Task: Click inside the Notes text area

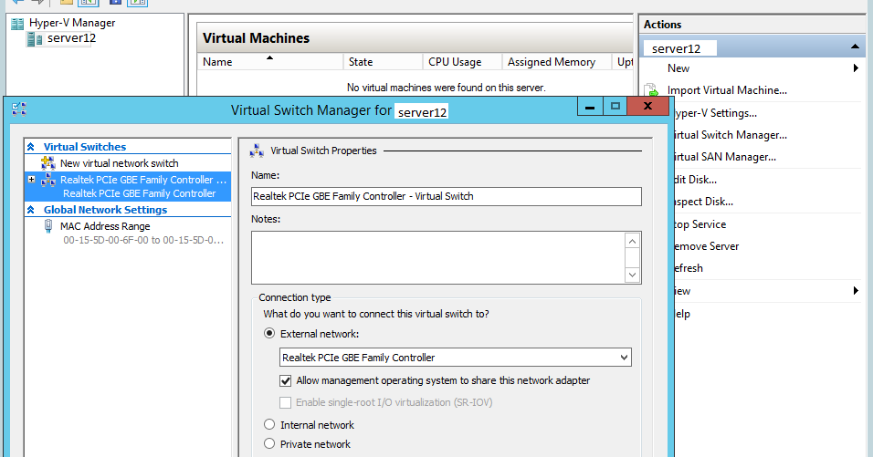Action: 438,258
